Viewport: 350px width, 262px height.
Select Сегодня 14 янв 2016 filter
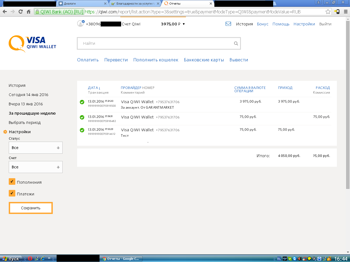tap(28, 95)
